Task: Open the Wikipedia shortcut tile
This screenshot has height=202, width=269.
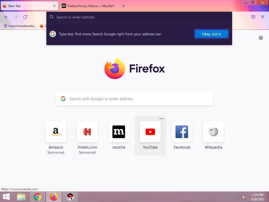Action: (x=213, y=136)
